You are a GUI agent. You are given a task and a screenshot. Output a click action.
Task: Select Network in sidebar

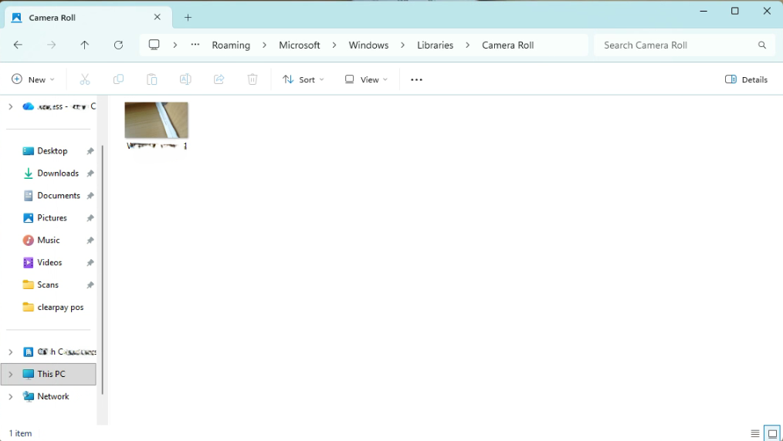(x=53, y=396)
